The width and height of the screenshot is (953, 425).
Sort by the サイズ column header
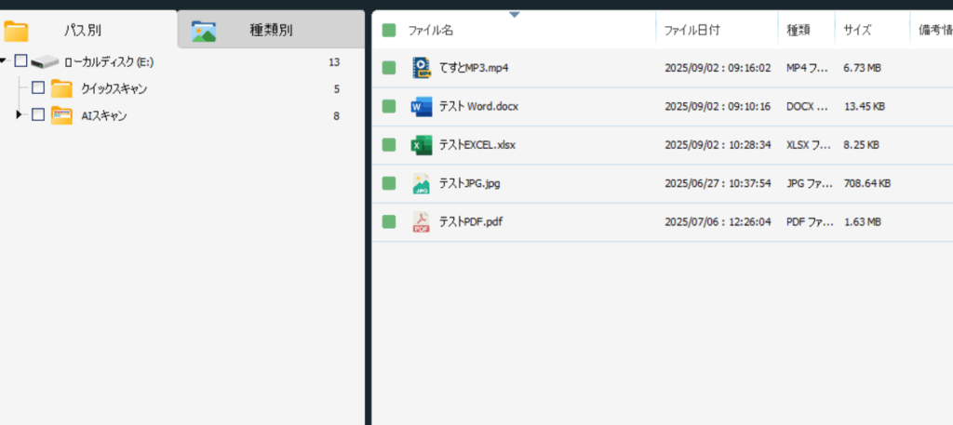click(x=857, y=31)
